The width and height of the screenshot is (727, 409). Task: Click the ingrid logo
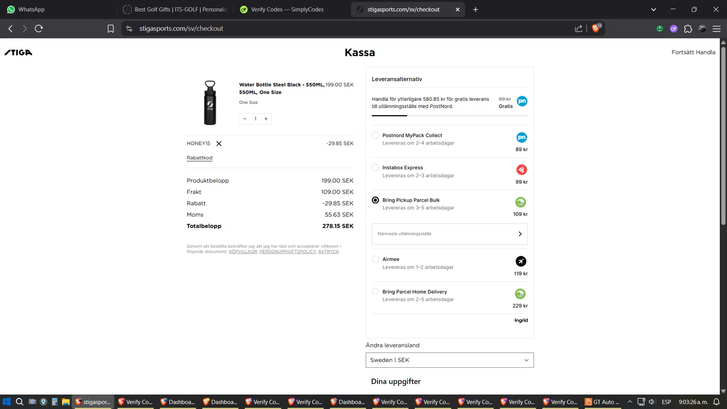(x=521, y=320)
